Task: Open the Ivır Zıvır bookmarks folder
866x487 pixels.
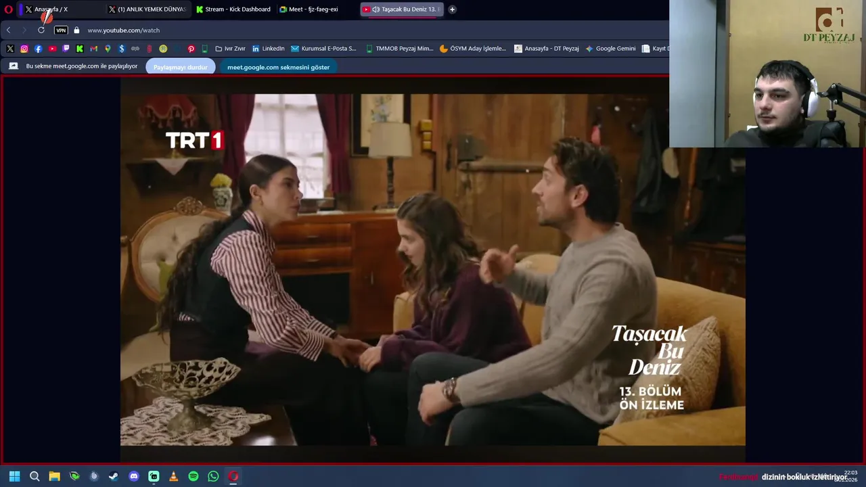Action: coord(230,49)
